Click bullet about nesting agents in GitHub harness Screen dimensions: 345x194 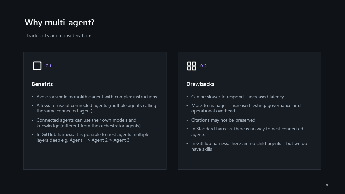click(93, 137)
